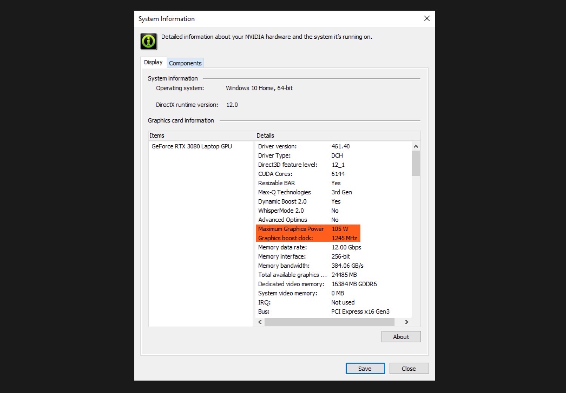The width and height of the screenshot is (566, 393).
Task: Click the horizontal scrollbar left arrow
Action: (260, 322)
